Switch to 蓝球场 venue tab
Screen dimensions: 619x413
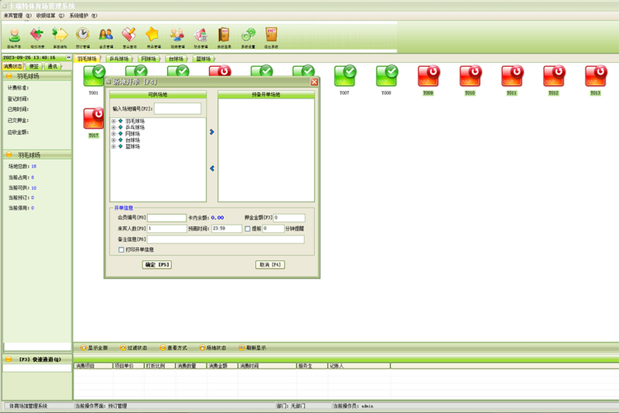click(x=203, y=59)
